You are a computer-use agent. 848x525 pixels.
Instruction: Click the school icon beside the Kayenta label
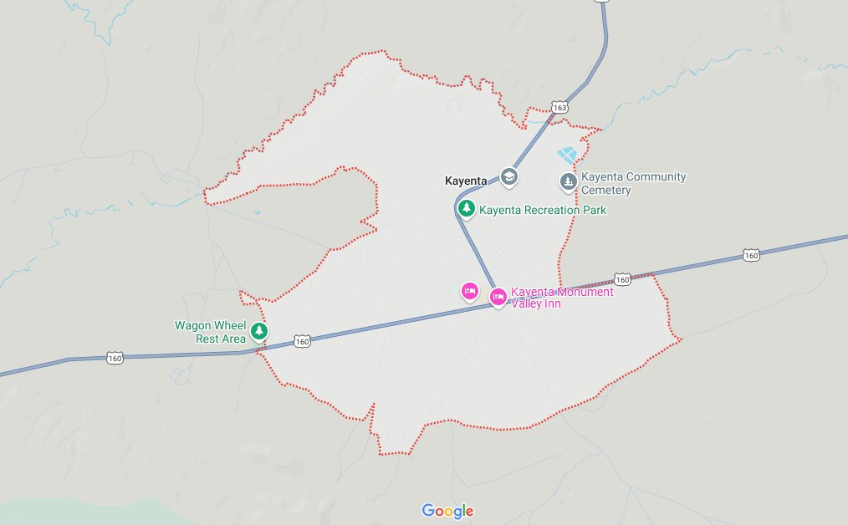click(x=508, y=176)
